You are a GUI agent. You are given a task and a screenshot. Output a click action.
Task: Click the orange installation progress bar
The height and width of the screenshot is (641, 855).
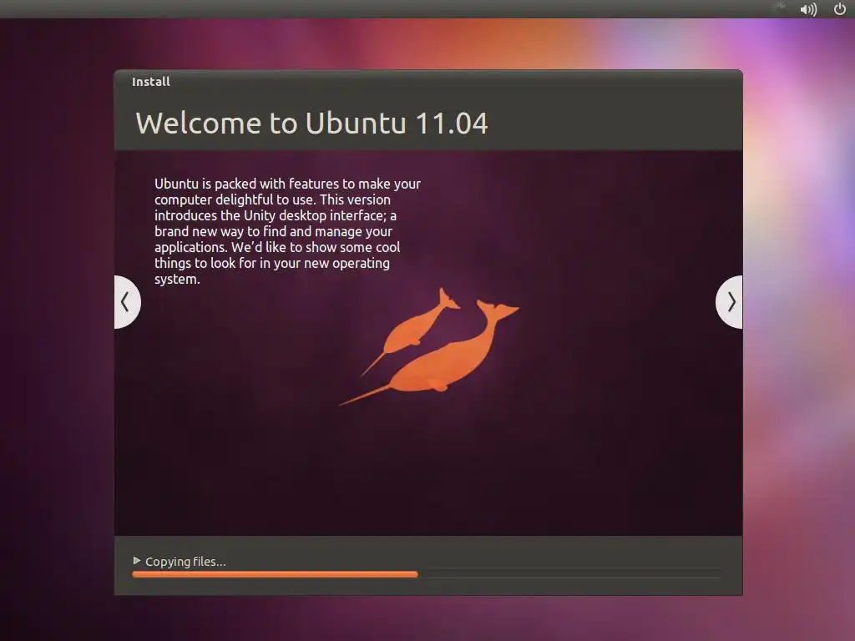coord(427,574)
